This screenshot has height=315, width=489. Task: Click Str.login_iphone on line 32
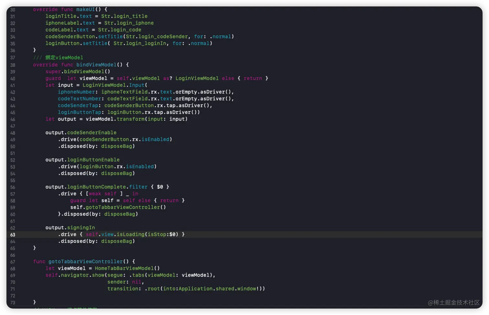[129, 23]
